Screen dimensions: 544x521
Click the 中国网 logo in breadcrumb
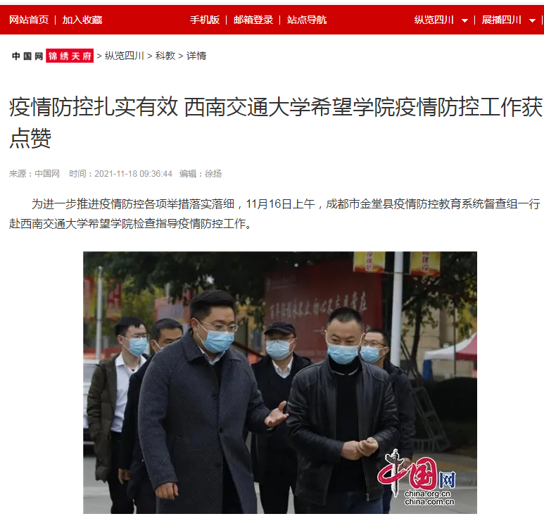(27, 56)
